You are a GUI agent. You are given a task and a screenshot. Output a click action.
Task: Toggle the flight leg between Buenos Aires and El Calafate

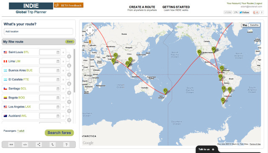[69, 74]
